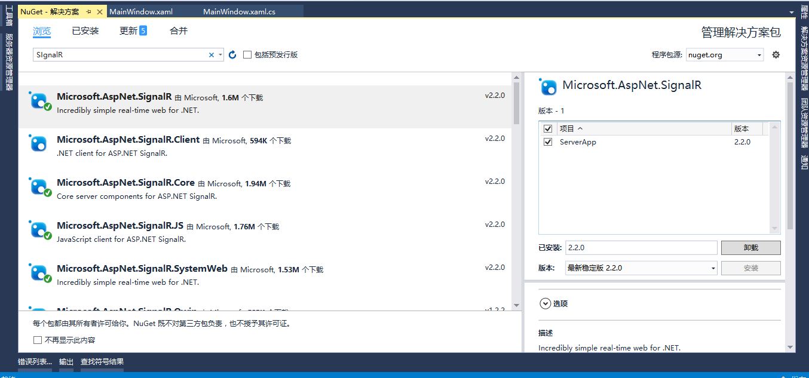Click the 安装 button
This screenshot has height=378, width=809.
point(750,268)
